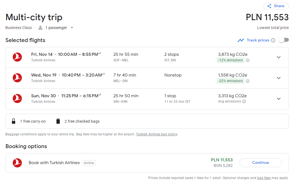Click Turkish Airlines logo for Nov 14 flight
This screenshot has width=295, height=184.
pyautogui.click(x=17, y=57)
